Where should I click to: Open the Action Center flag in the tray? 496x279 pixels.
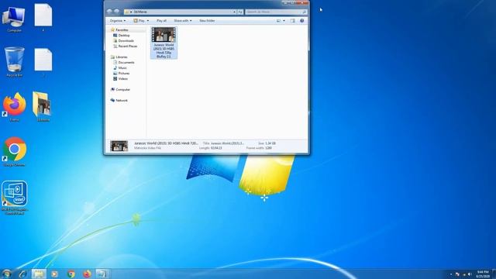pyautogui.click(x=457, y=274)
